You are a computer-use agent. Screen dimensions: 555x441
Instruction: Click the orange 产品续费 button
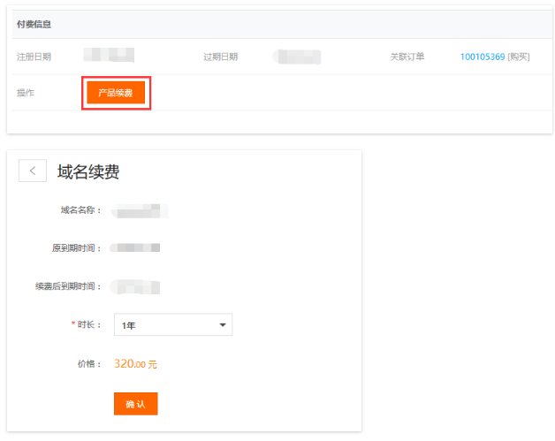(116, 93)
